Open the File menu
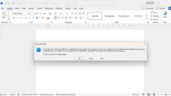 pos(3,8)
